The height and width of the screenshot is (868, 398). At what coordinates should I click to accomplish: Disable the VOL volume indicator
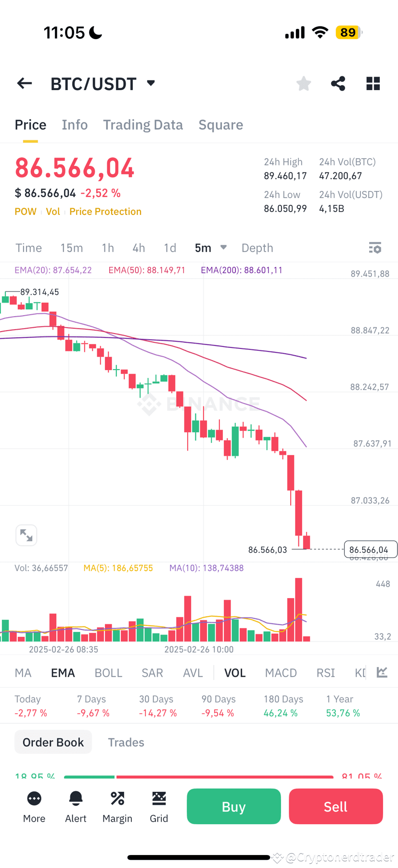pos(234,672)
